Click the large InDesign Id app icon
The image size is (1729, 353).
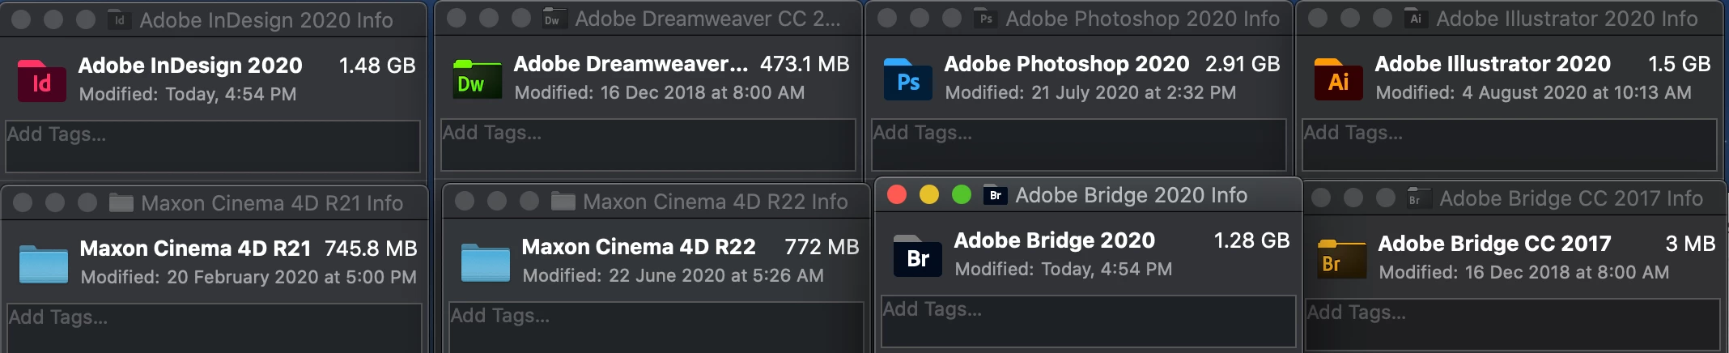tap(41, 80)
